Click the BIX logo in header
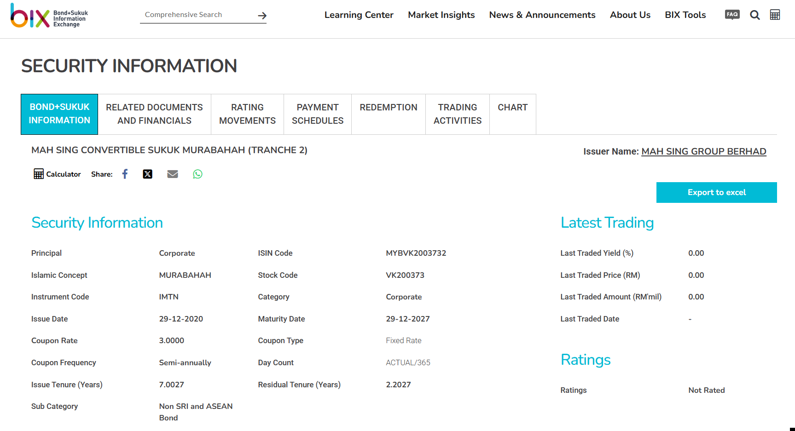The image size is (795, 431). (49, 16)
